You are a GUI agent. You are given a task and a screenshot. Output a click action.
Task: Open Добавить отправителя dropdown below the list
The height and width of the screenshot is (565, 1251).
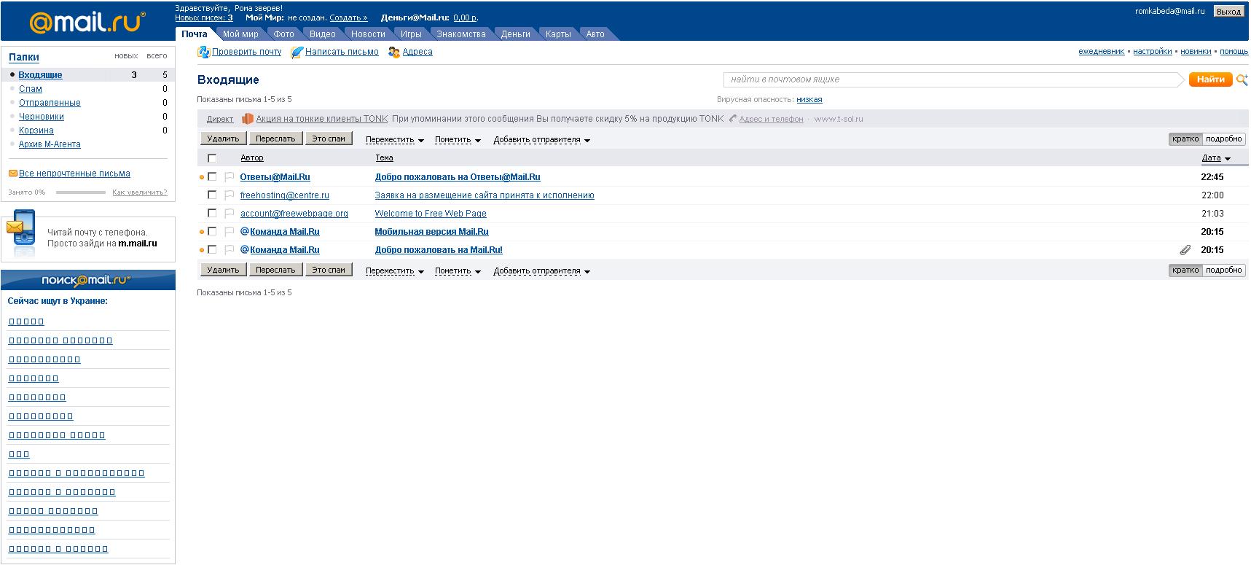tap(542, 271)
